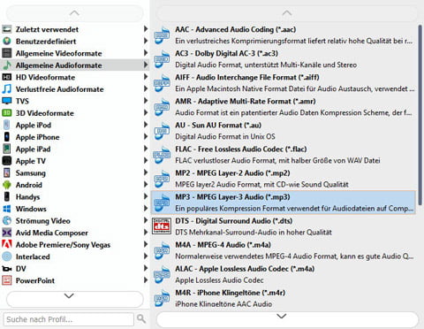
Task: Click the format list vertical scrollbar
Action: click(420, 115)
